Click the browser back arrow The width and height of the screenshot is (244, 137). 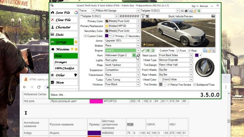(x=24, y=87)
